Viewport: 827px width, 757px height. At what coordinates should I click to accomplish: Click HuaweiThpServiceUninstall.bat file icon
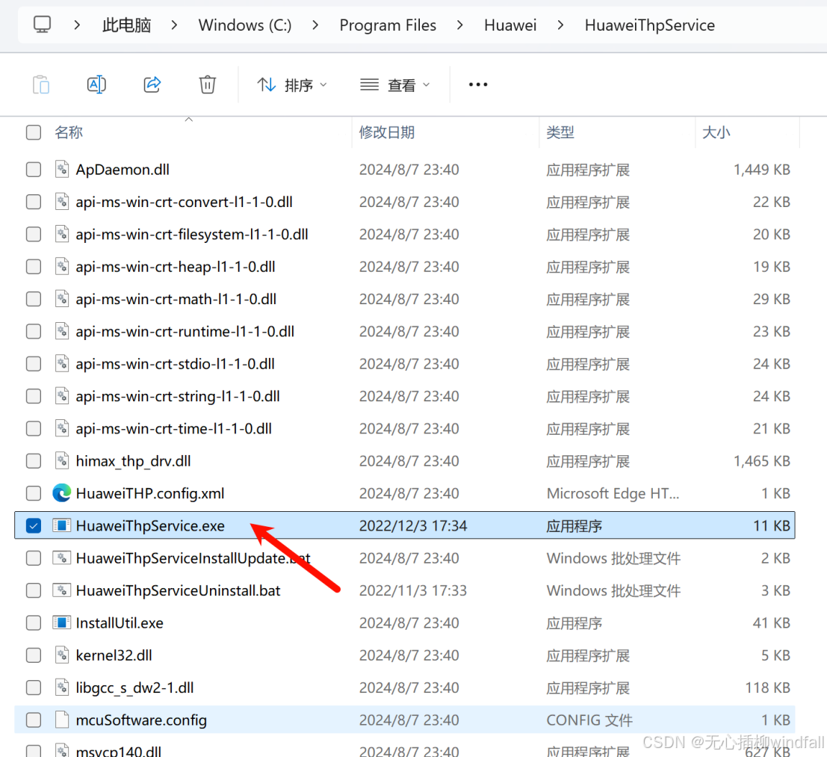(x=62, y=590)
